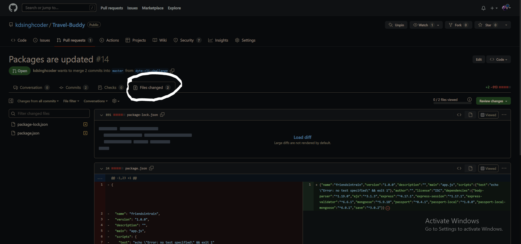Image resolution: width=521 pixels, height=244 pixels.
Task: Click the +2 −913 diffstat blocks
Action: click(x=505, y=87)
